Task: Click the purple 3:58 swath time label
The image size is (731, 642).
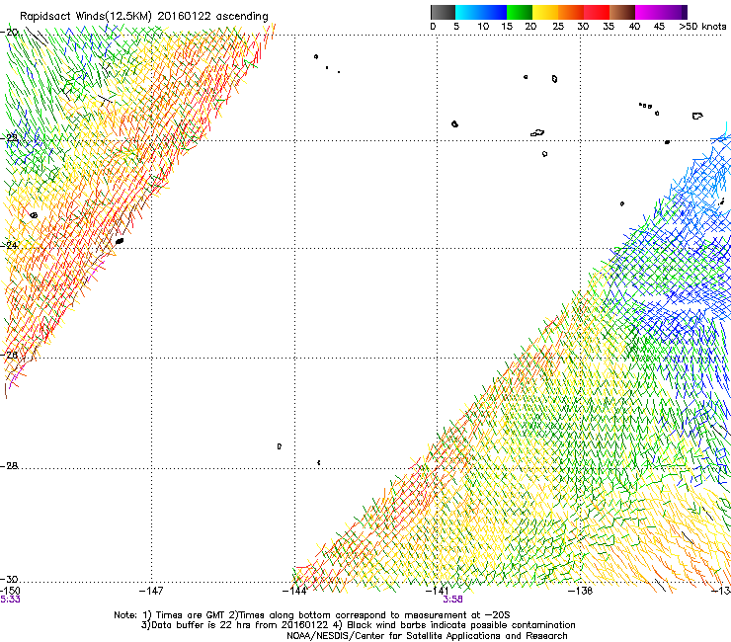Action: coord(452,600)
